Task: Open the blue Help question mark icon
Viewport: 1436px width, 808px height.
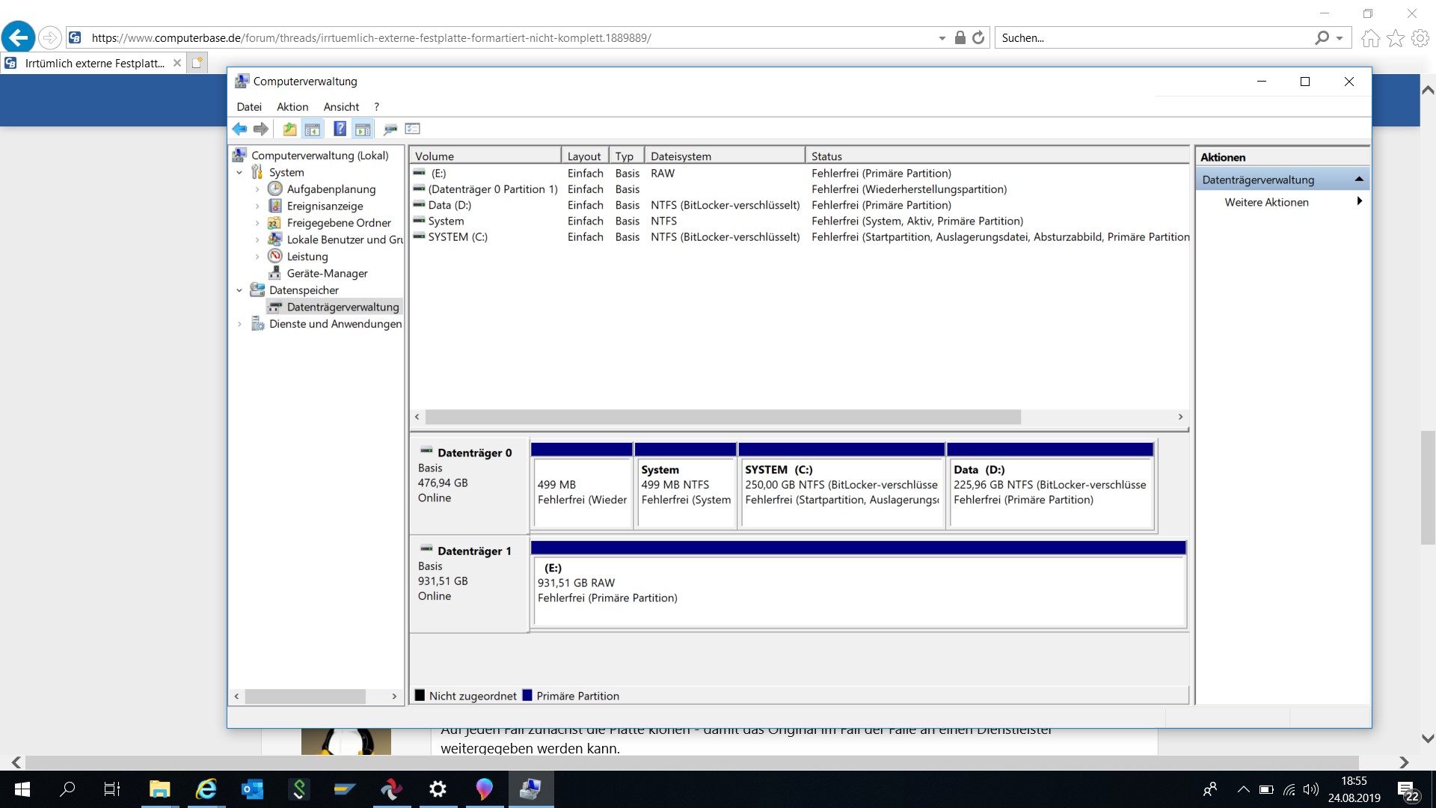Action: click(340, 129)
